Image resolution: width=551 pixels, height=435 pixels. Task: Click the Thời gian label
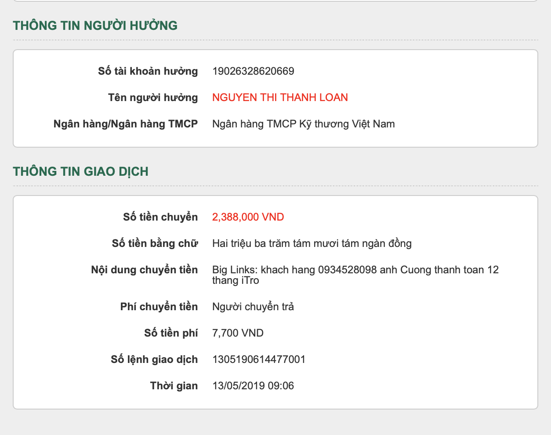(174, 386)
